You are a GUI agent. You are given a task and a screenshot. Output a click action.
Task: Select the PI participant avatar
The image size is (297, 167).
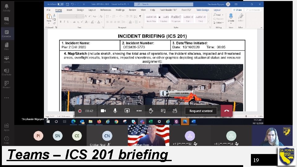click(x=38, y=136)
